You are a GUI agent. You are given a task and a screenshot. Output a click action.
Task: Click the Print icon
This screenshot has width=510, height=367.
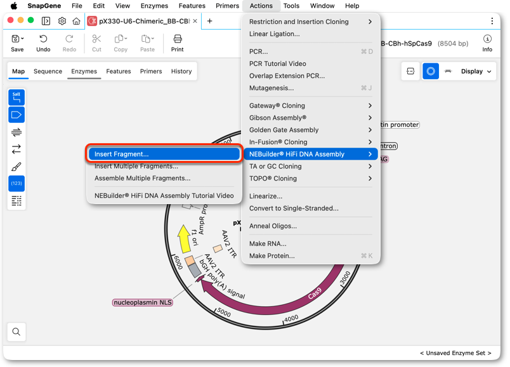coord(177,39)
